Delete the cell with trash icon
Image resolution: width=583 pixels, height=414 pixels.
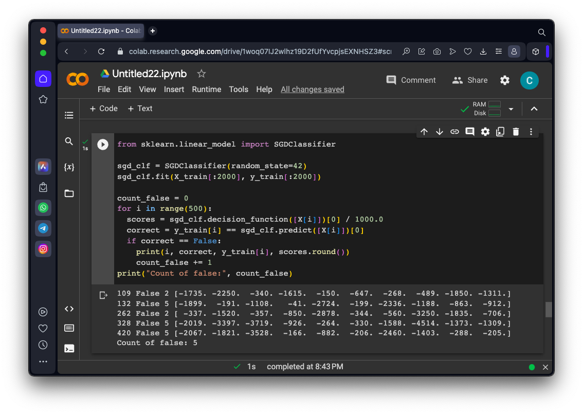pyautogui.click(x=516, y=132)
